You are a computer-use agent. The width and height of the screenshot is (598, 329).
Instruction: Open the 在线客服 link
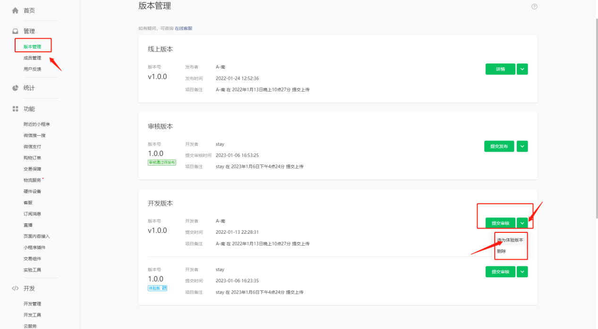click(x=184, y=28)
